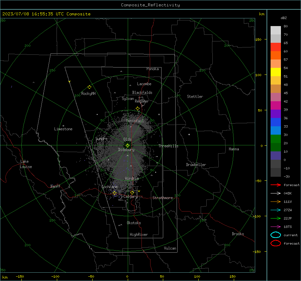Viewport: 301px width, 281px height.
Task: Click the Drumheller city label
Action: [196, 165]
